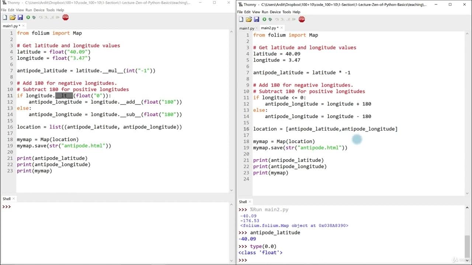The width and height of the screenshot is (472, 265).
Task: Open Help menu in right Thonny window
Action: (296, 12)
